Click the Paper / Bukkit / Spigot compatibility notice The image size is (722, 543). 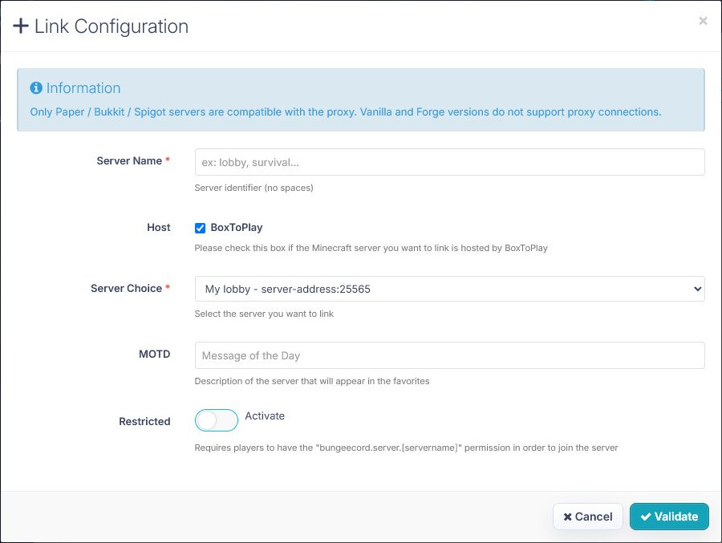pos(345,112)
